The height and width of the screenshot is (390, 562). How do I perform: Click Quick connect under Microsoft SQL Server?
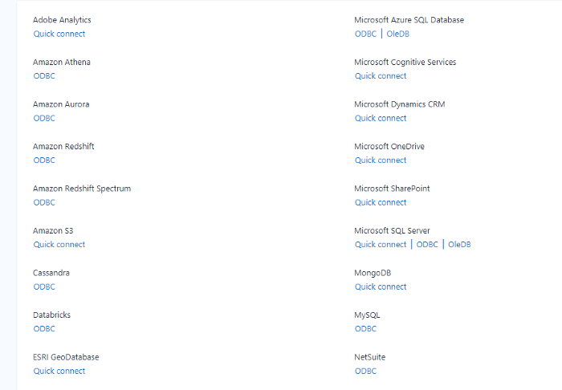pyautogui.click(x=381, y=244)
